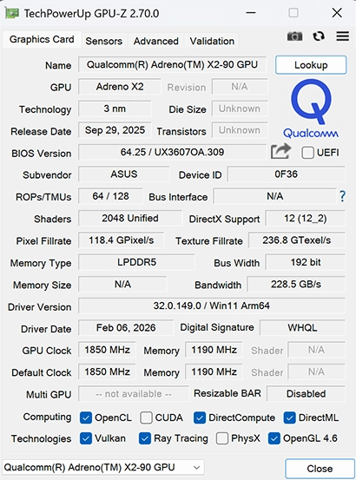356x480 pixels.
Task: Toggle the PhysX checkbox
Action: point(222,438)
